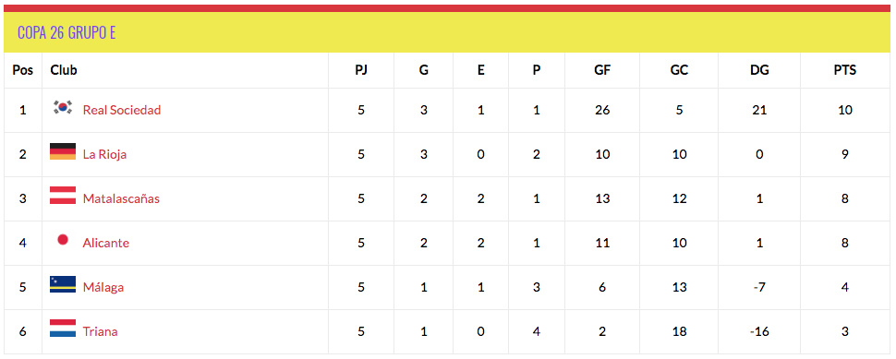The width and height of the screenshot is (896, 359).
Task: Click the Netherlands flag beside Triana
Action: pyautogui.click(x=63, y=329)
